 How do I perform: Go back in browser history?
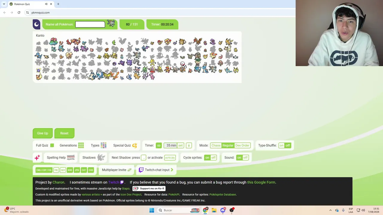pos(4,13)
